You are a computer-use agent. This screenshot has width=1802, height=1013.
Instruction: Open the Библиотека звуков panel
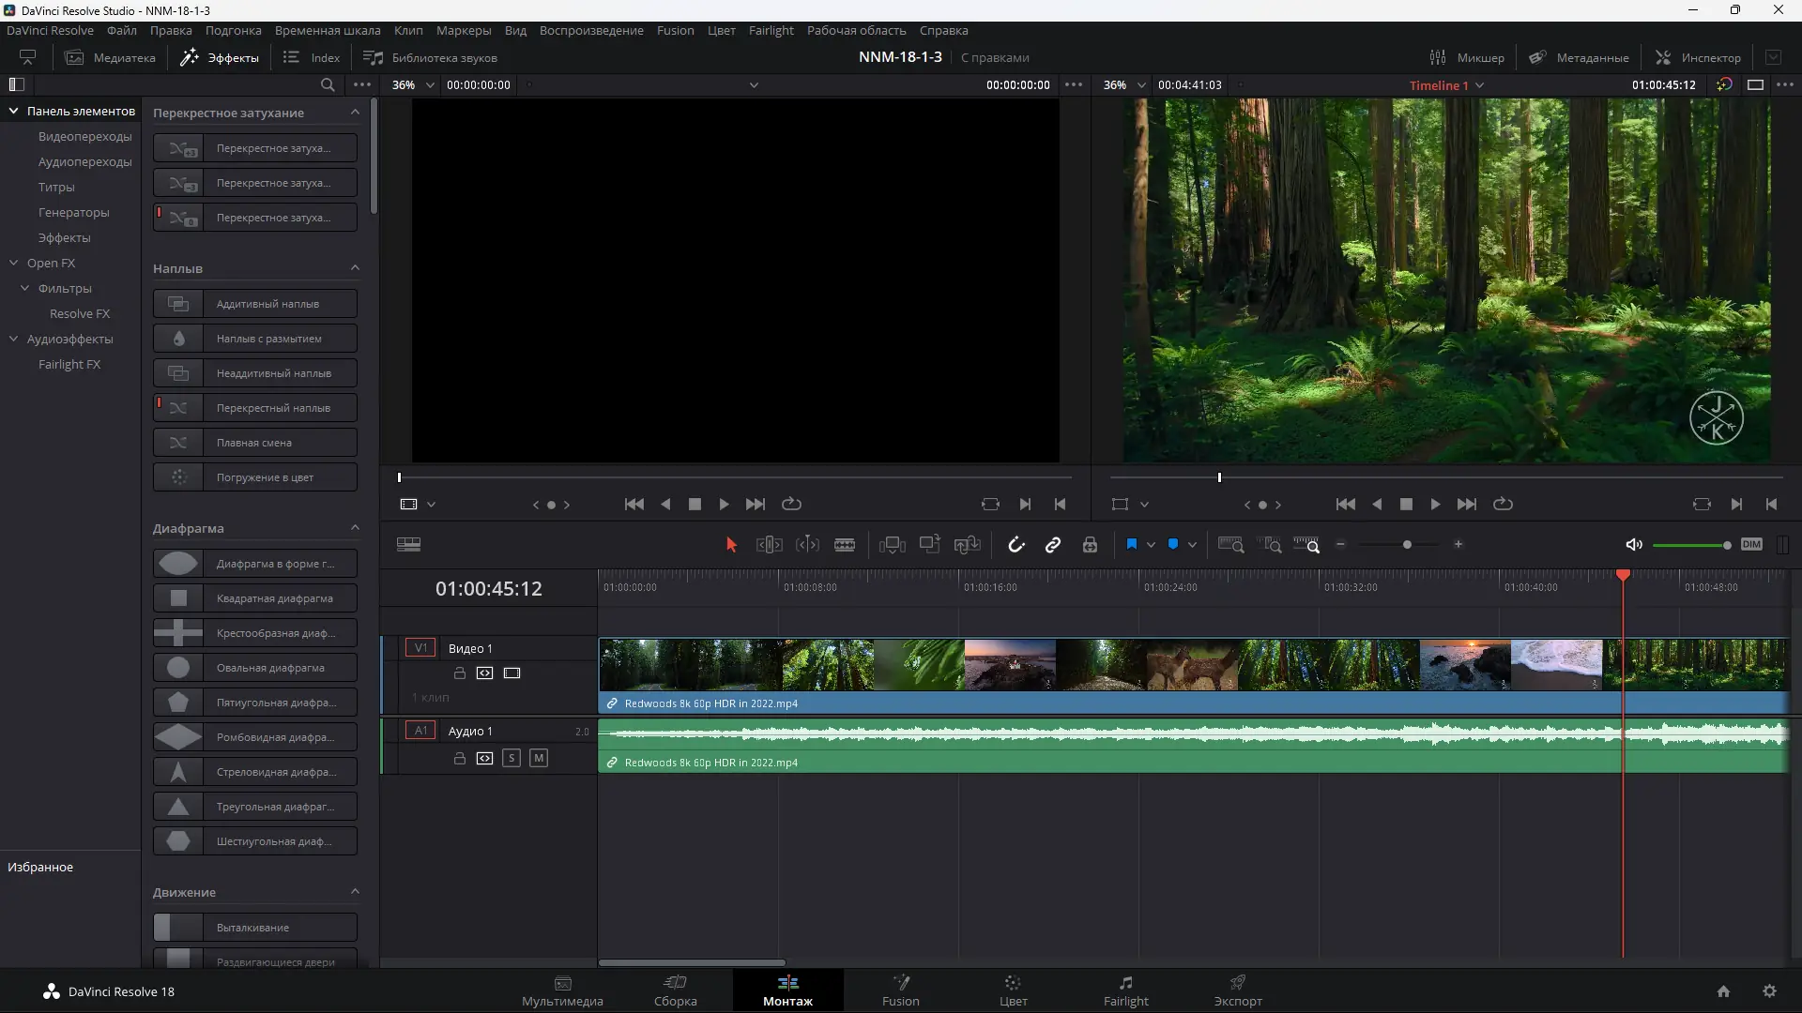pyautogui.click(x=431, y=57)
